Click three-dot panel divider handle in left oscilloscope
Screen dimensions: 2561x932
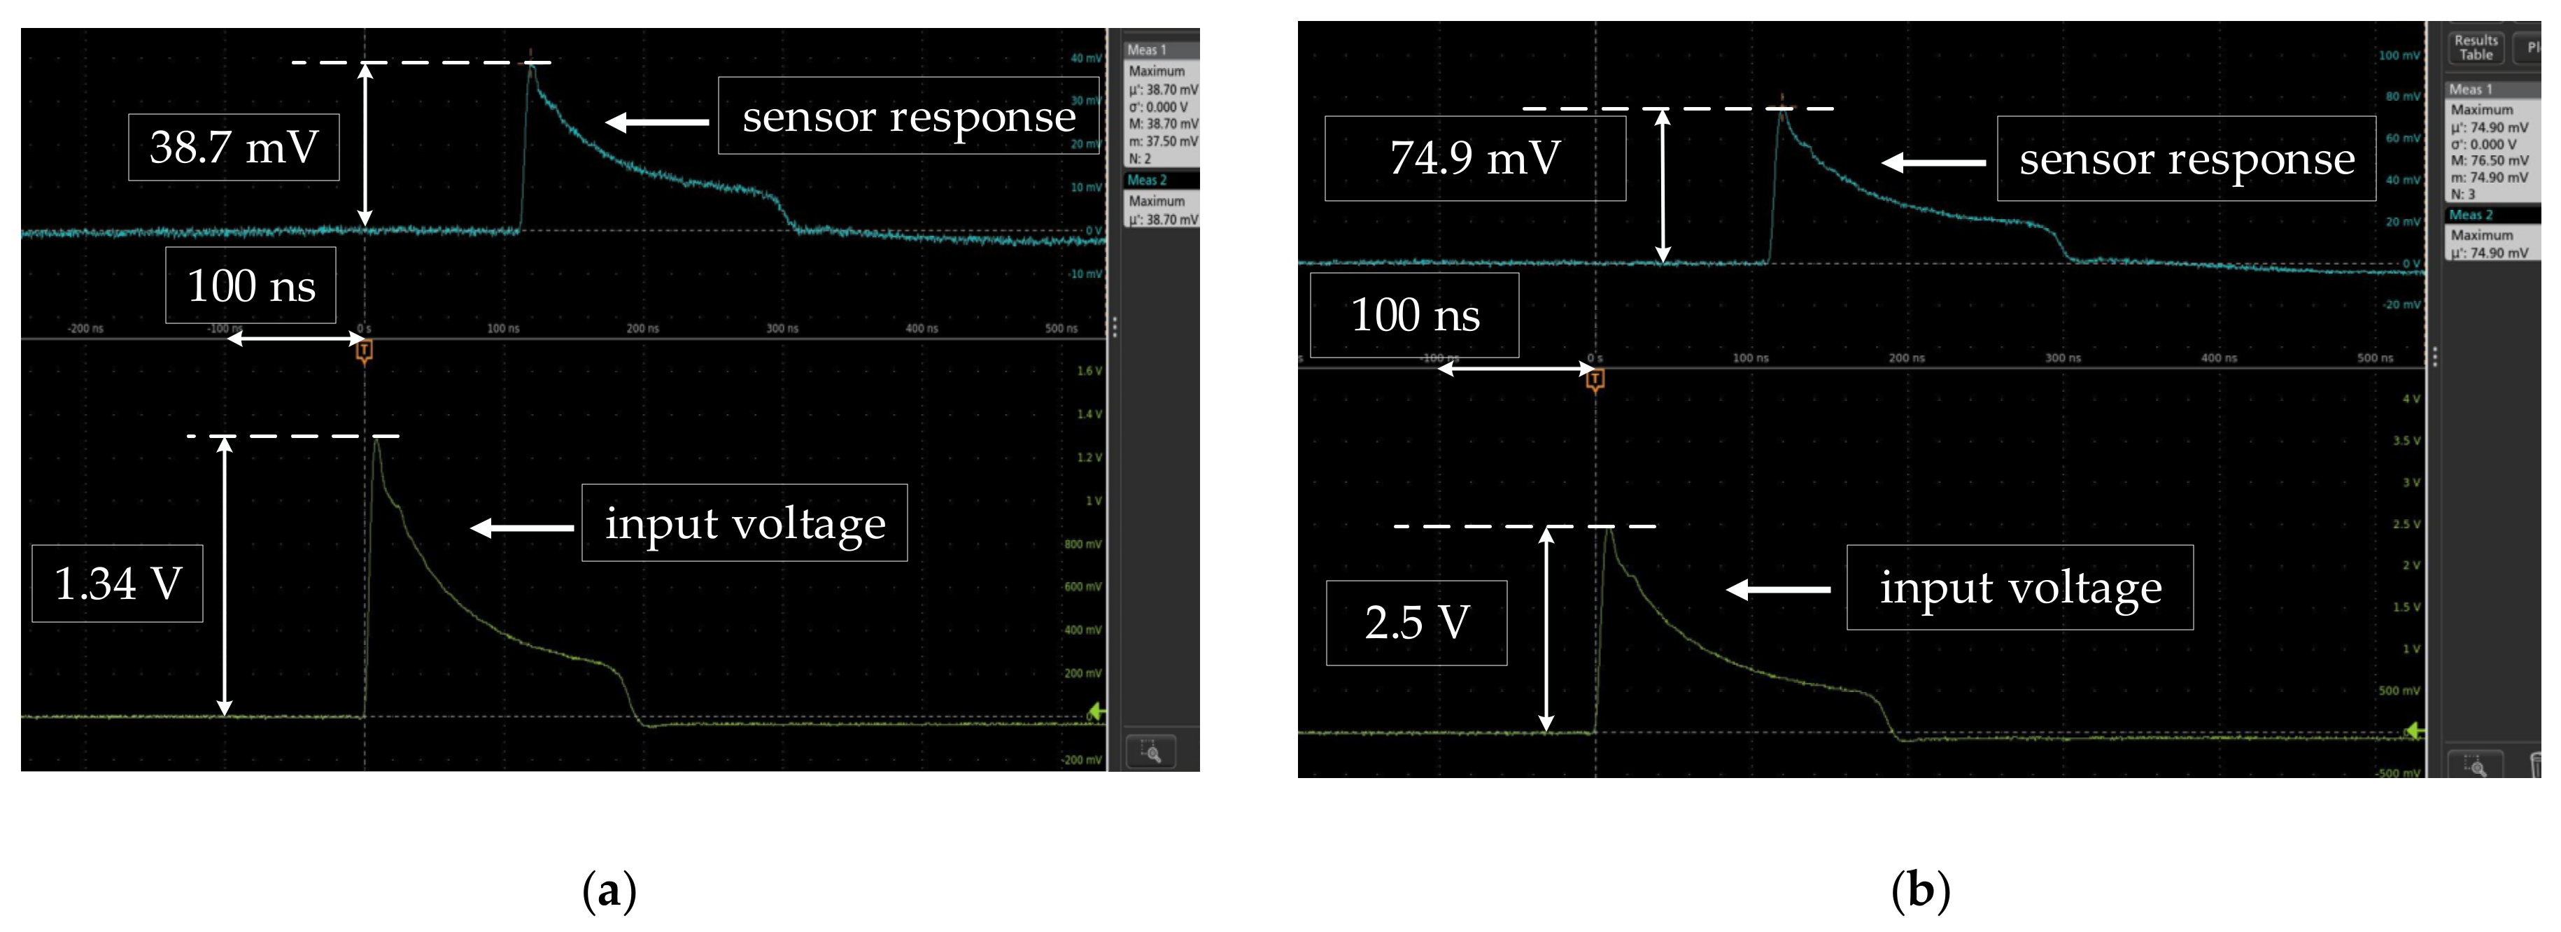click(x=1115, y=326)
